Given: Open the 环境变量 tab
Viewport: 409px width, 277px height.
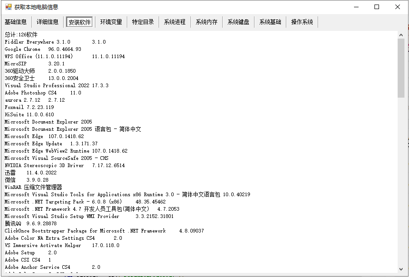Looking at the screenshot, I should 111,22.
